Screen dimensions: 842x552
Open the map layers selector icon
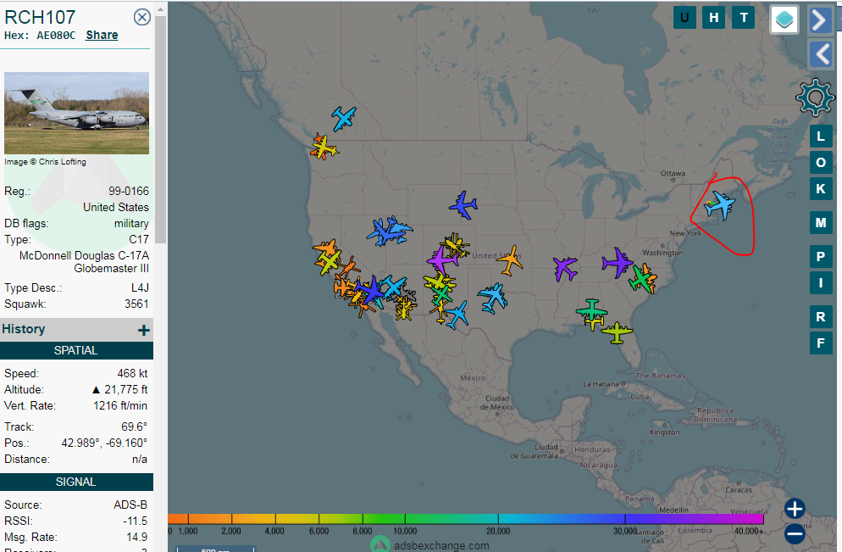pos(784,20)
